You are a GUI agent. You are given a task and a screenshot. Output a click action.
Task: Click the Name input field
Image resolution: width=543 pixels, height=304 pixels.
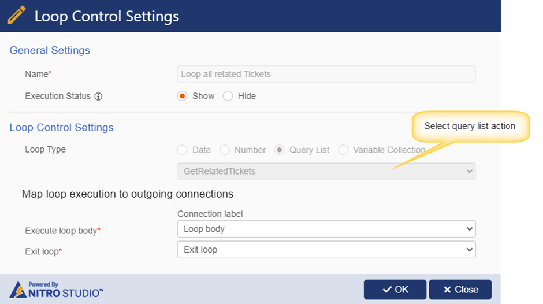click(326, 74)
